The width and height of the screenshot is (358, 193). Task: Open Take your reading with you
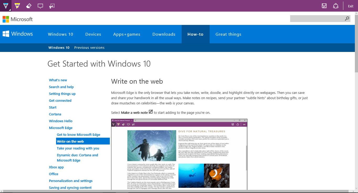pyautogui.click(x=78, y=148)
